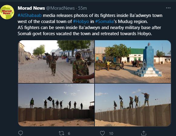Click the retweet count 6
Image resolution: width=176 pixels, height=136 pixels.
(x=69, y=133)
